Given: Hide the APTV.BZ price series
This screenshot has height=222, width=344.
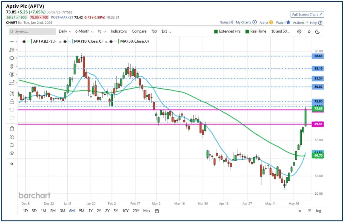Looking at the screenshot, I should [x=24, y=42].
